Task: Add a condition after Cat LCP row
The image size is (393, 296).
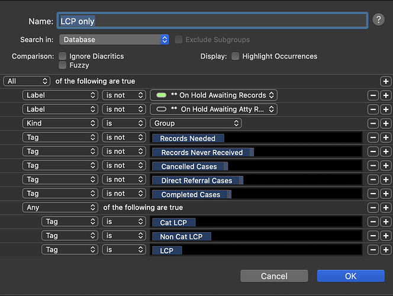Action: tap(386, 221)
